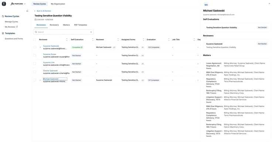Screen dimensions: 273x142
Task: Expand the Suzanne Sadowski row
Action: 40,47
